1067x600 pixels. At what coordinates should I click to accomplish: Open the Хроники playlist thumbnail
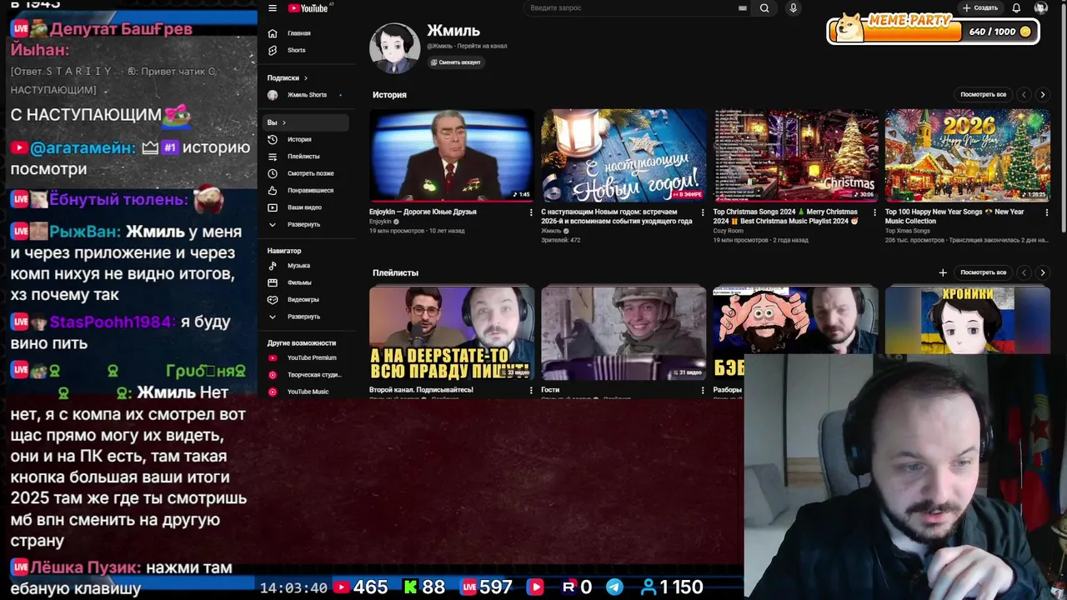tap(967, 320)
